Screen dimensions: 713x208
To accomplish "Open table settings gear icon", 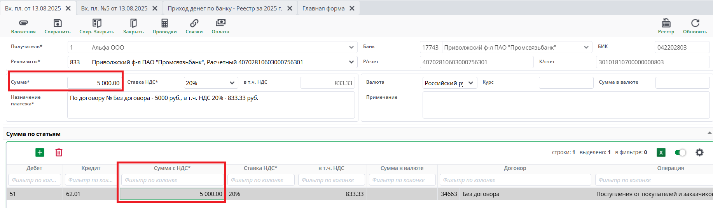I will tap(699, 153).
